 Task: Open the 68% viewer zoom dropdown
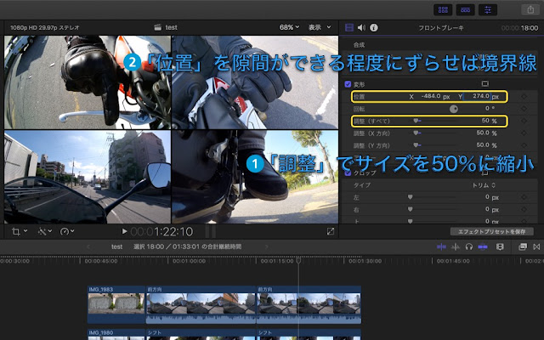pos(289,27)
